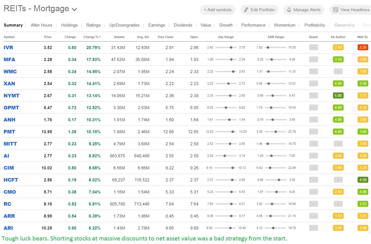Click HCFT's green 4.50 Wall St. rating badge
Screen dimensions: 371x244
pos(363,180)
